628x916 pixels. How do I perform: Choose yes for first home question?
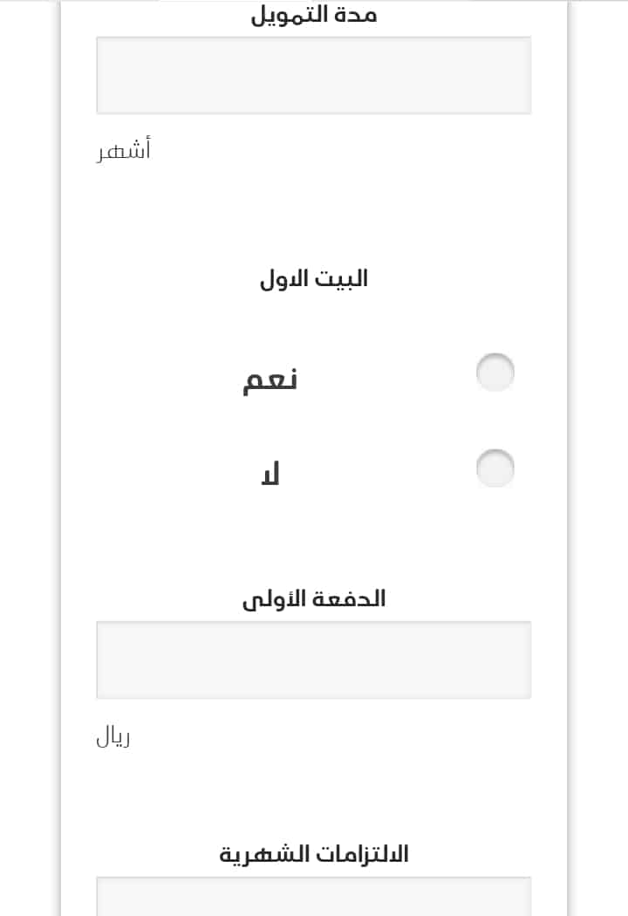pyautogui.click(x=495, y=373)
